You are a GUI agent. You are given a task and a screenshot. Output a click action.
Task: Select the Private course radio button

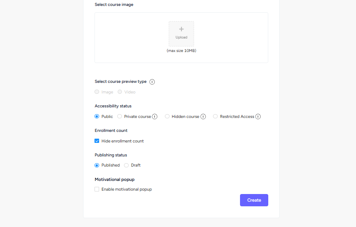(120, 116)
